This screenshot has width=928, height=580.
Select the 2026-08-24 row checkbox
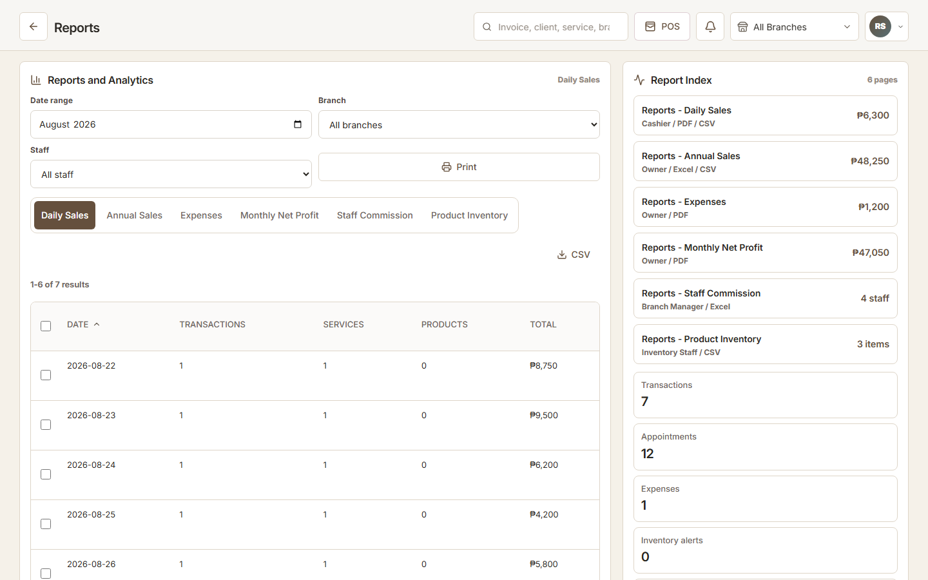pos(46,474)
